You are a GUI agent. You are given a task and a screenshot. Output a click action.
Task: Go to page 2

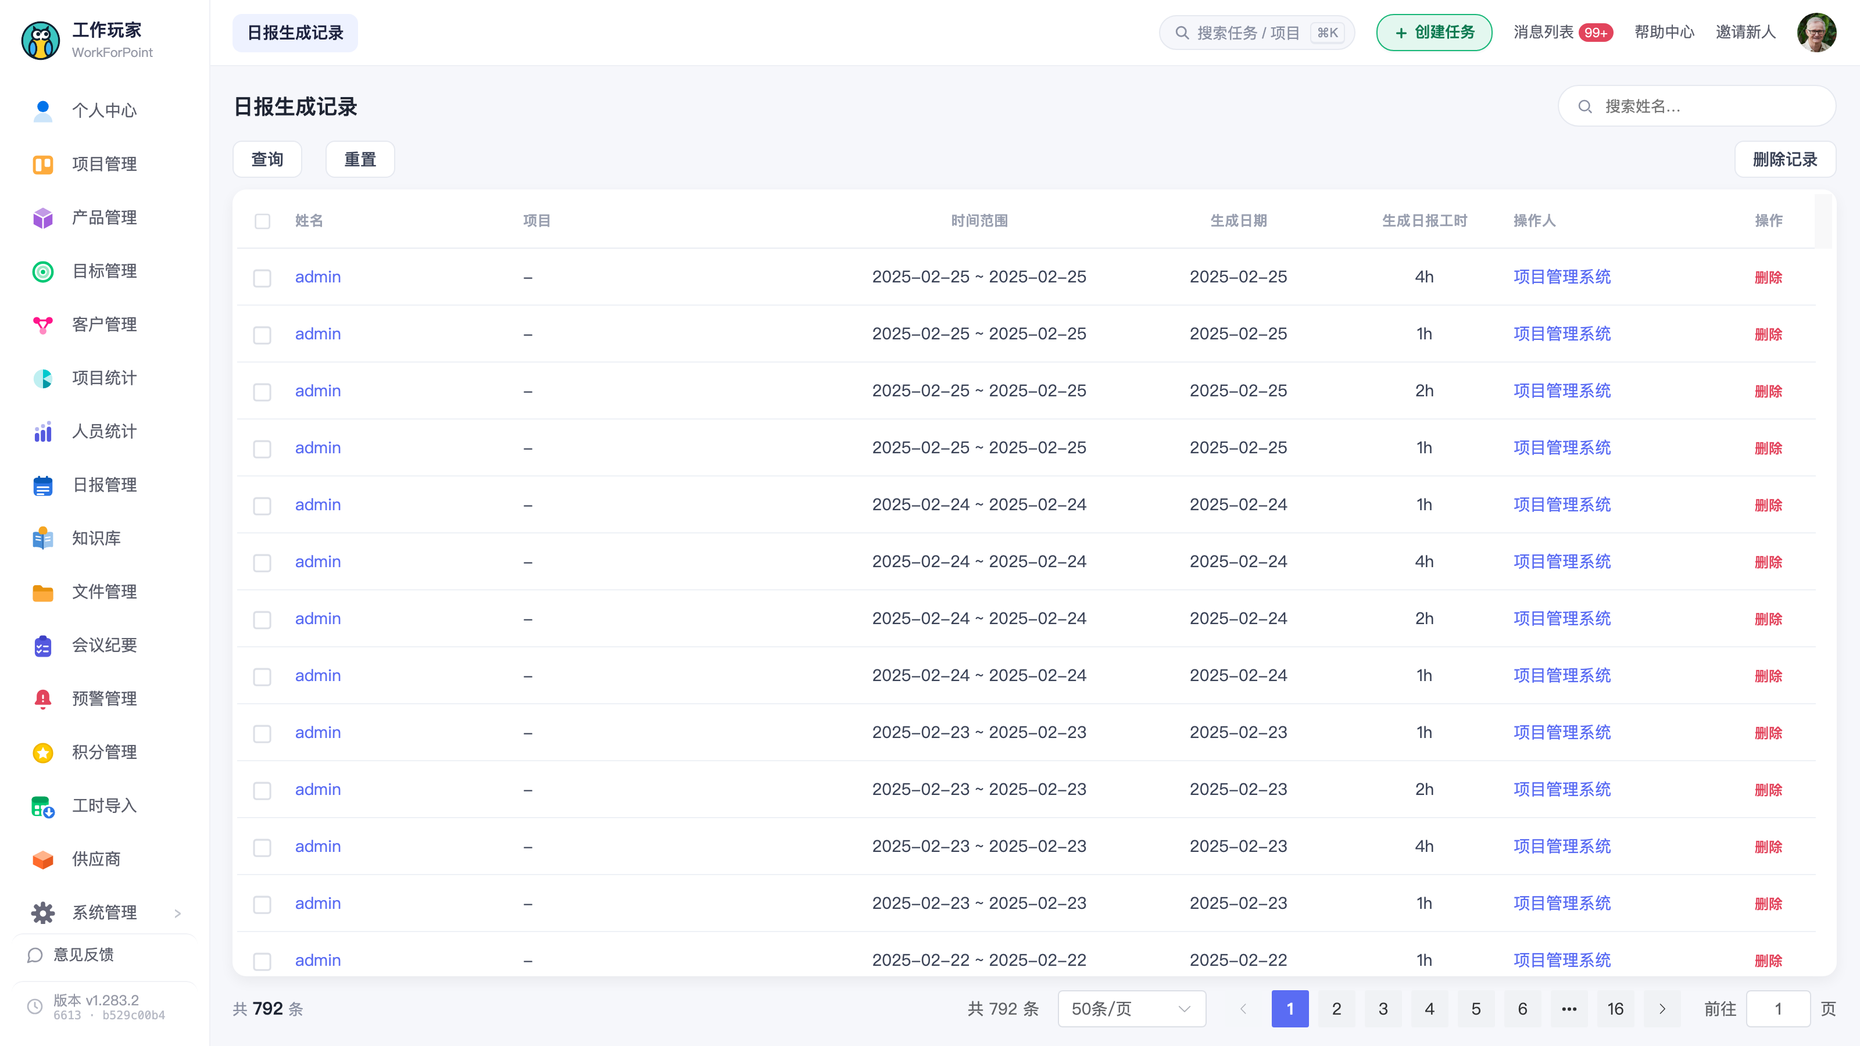[x=1336, y=1008]
